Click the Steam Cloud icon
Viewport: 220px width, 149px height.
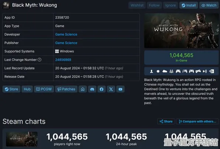point(165,71)
